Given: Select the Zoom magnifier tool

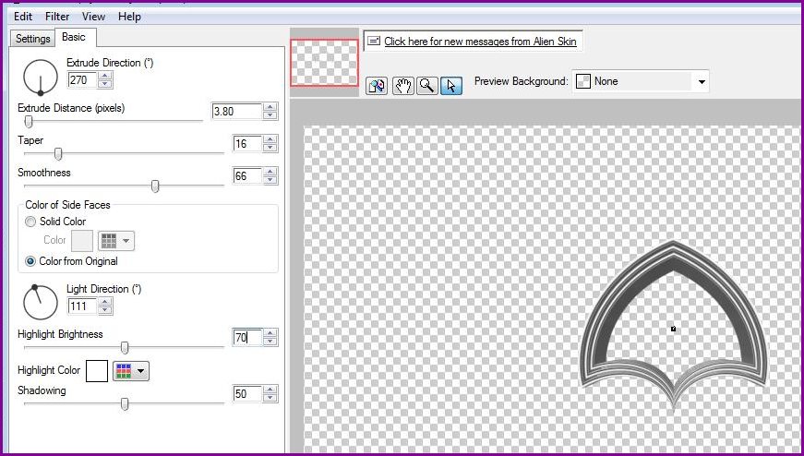Looking at the screenshot, I should [x=426, y=86].
